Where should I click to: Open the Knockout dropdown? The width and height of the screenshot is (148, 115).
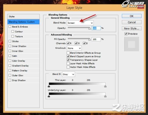[74, 48]
